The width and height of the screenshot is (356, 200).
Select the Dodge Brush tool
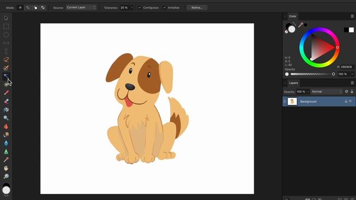6,118
